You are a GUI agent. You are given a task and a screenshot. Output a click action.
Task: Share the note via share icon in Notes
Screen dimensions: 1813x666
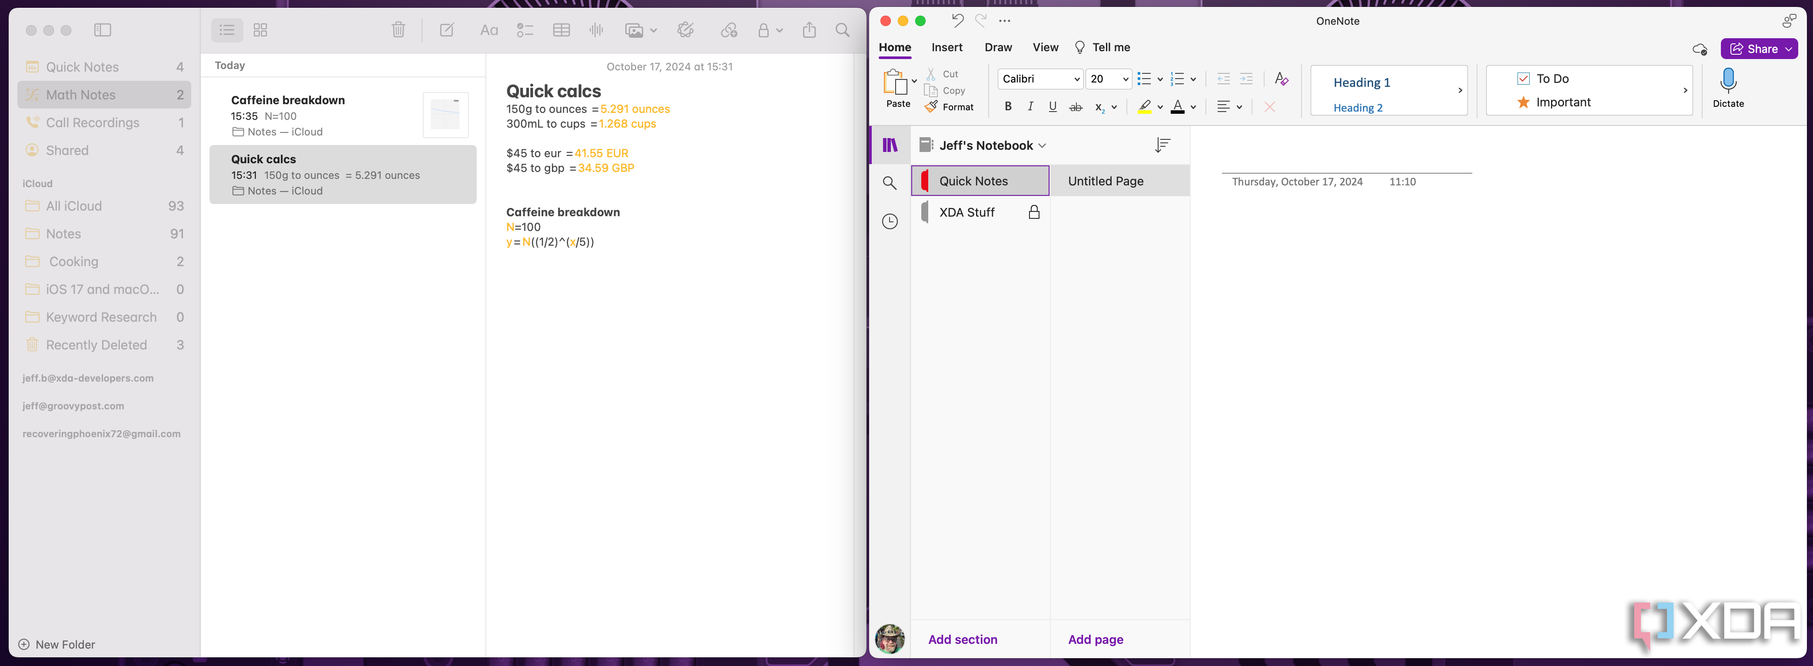(x=809, y=30)
